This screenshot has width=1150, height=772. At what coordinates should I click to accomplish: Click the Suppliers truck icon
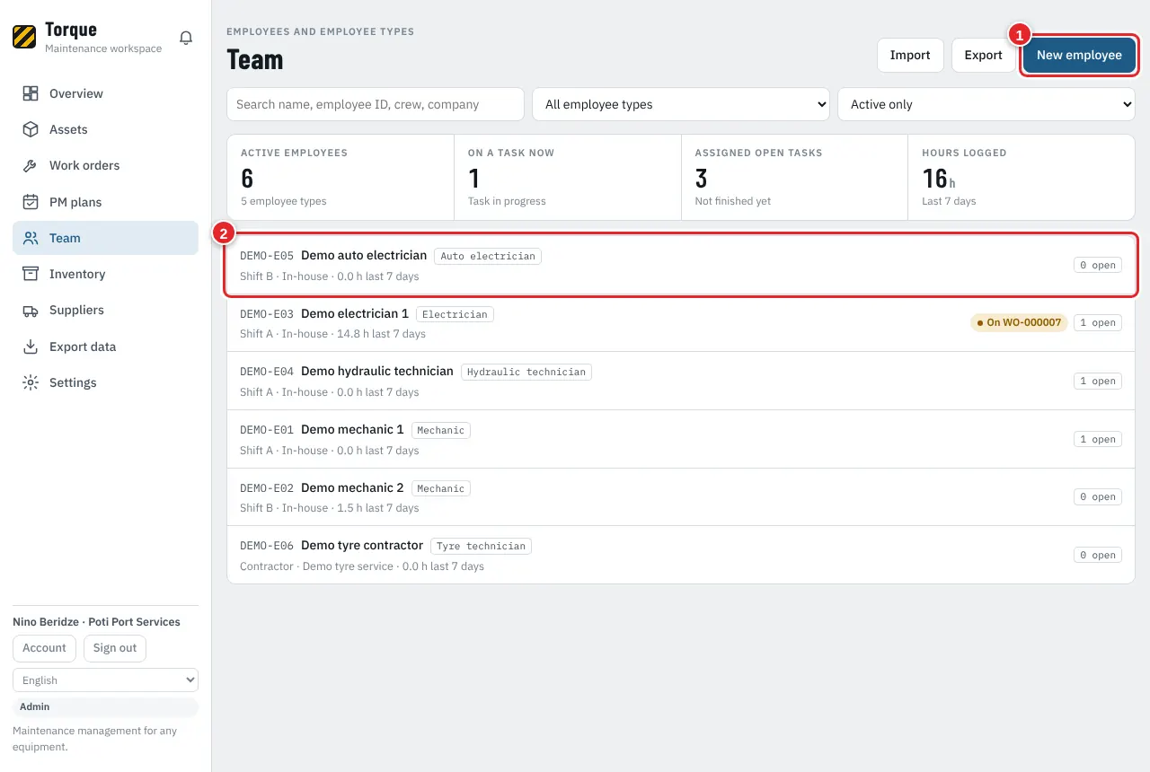[31, 310]
